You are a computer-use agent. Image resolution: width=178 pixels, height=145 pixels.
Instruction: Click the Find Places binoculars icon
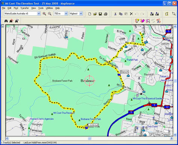(6, 21)
